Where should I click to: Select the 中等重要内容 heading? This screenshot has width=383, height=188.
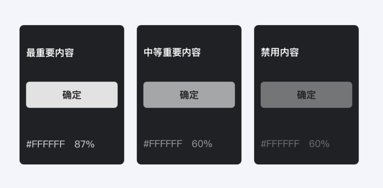[172, 53]
